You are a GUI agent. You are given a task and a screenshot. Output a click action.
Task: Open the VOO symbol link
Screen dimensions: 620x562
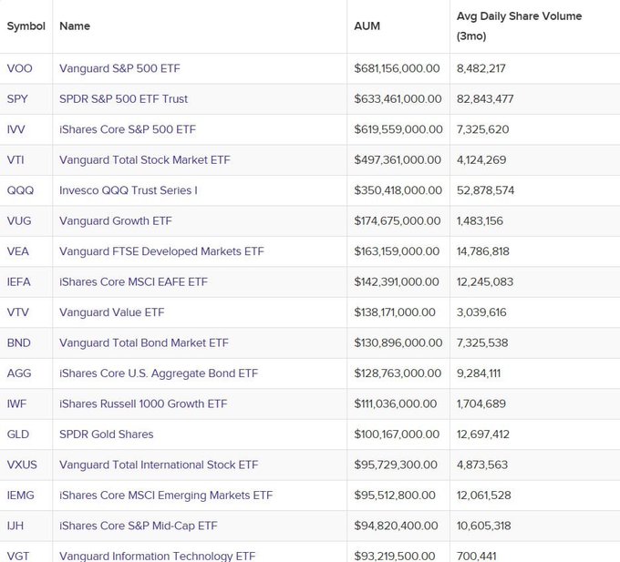[19, 68]
